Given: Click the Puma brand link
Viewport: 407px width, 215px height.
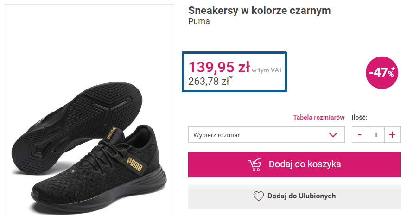Looking at the screenshot, I should (x=199, y=22).
